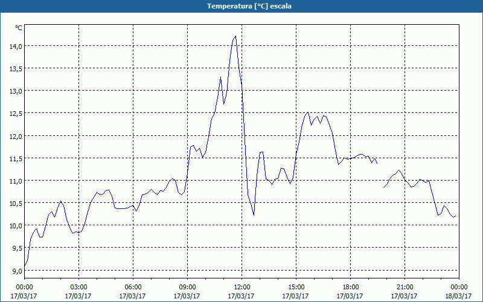Click the 12,0 y-axis label

click(x=16, y=137)
